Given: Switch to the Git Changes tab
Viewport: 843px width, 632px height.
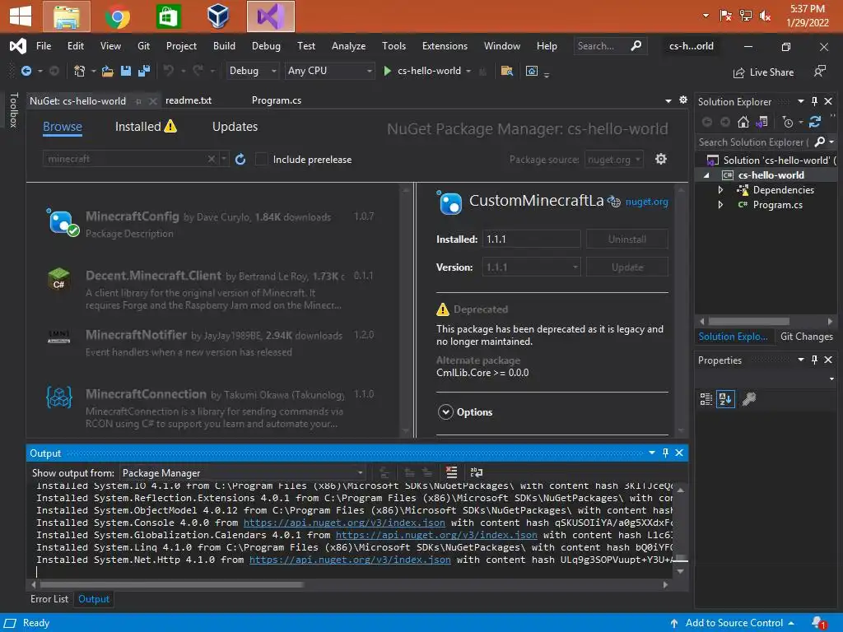Looking at the screenshot, I should 806,337.
